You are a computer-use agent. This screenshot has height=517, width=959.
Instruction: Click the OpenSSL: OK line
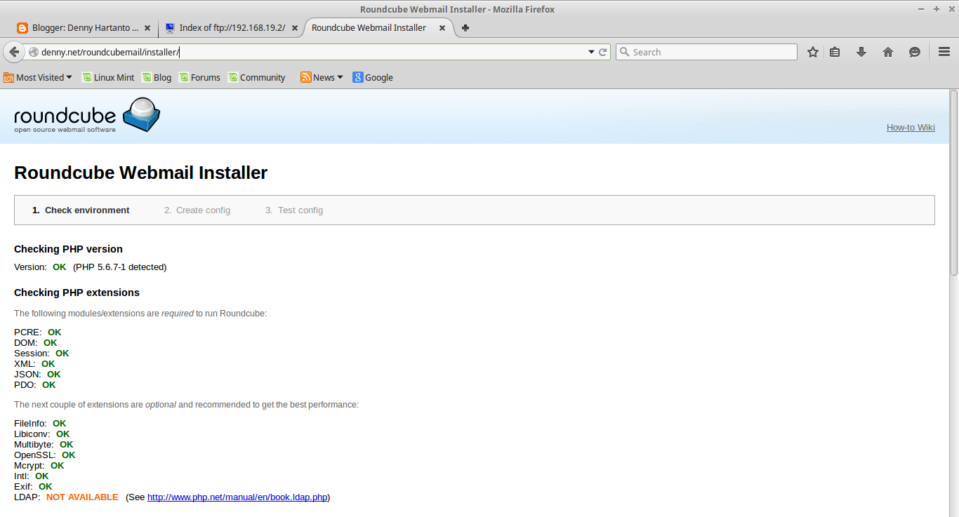coord(45,455)
